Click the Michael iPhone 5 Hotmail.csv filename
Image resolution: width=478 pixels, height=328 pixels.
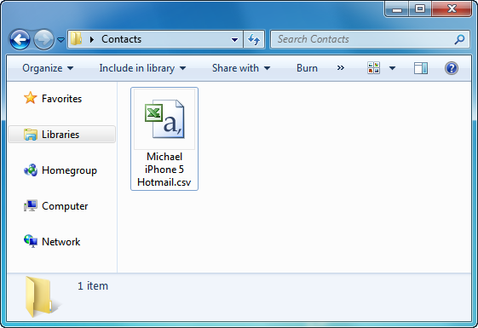pyautogui.click(x=164, y=170)
